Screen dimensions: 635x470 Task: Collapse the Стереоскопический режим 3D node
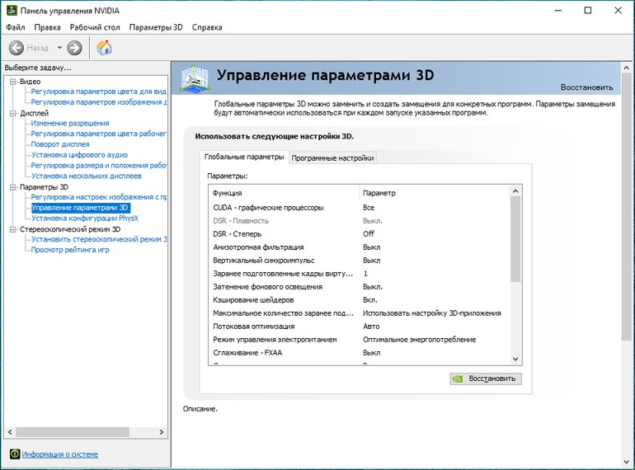tap(13, 229)
